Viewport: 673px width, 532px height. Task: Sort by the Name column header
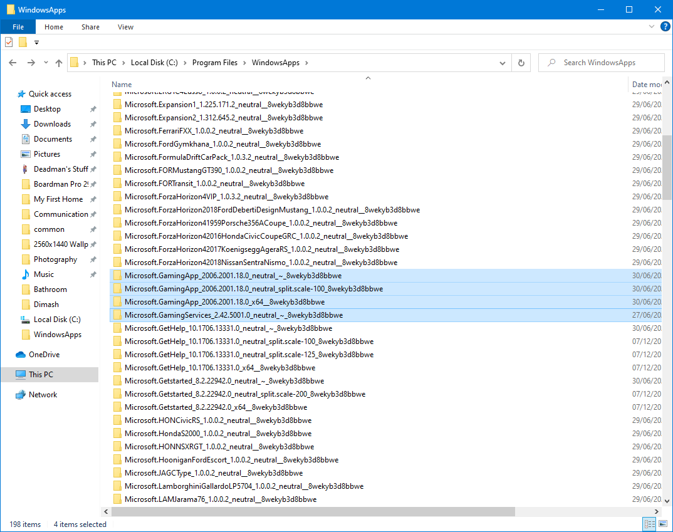point(122,84)
